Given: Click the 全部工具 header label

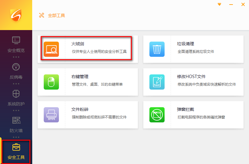Looking at the screenshot, I should click(56, 15).
